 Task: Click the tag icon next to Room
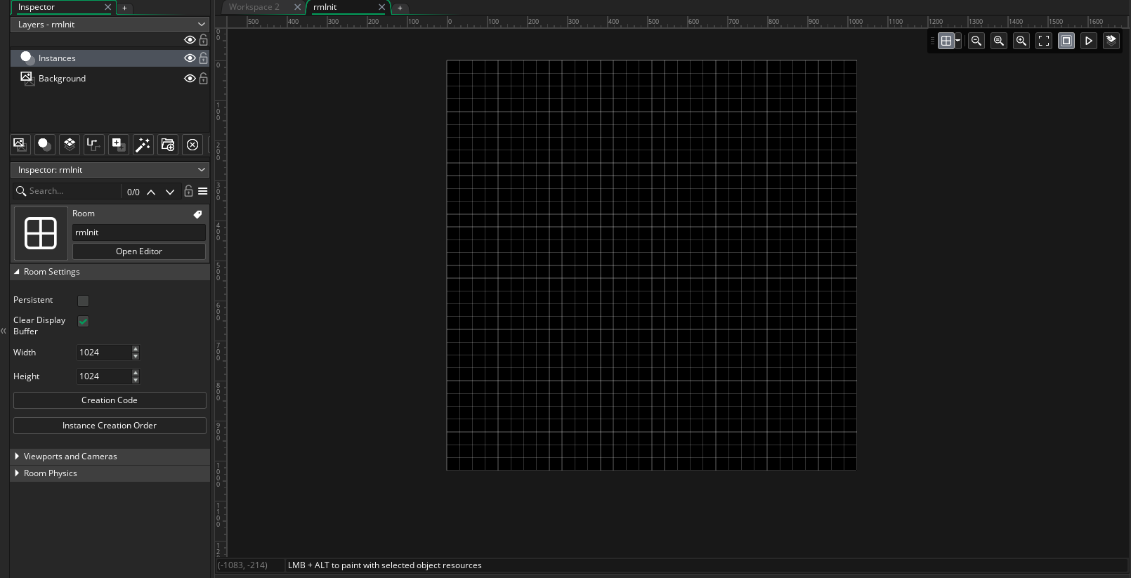pyautogui.click(x=197, y=214)
